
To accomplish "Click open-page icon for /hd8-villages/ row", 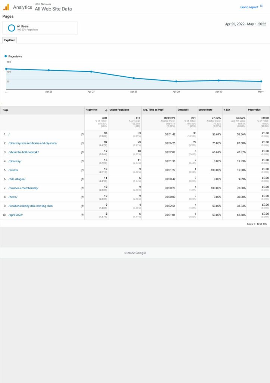I will [82, 179].
